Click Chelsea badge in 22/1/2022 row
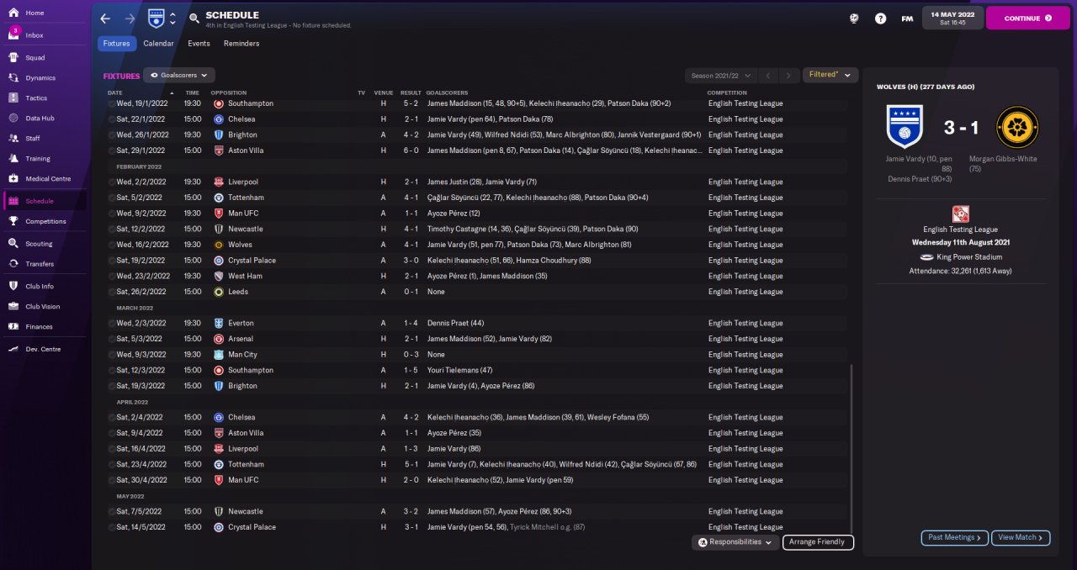1077x570 pixels. tap(219, 119)
